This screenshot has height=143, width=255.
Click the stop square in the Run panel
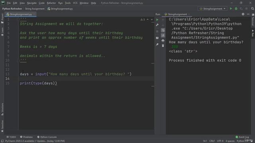tap(157, 31)
